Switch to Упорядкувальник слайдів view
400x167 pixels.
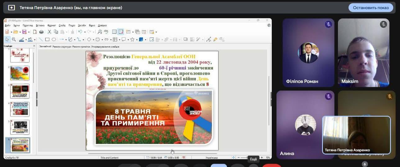[x=105, y=47]
